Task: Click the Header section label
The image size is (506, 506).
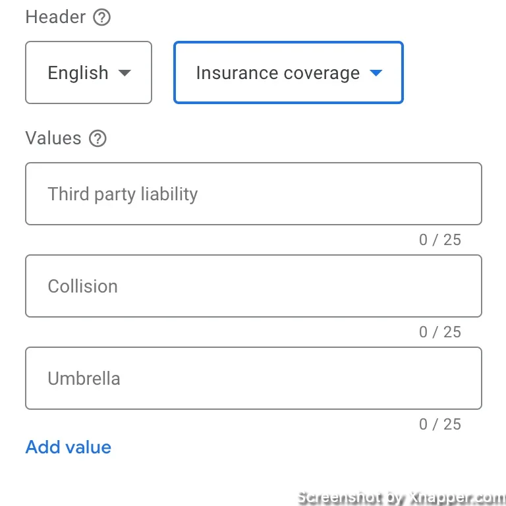Action: tap(55, 17)
